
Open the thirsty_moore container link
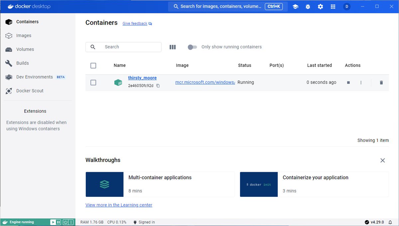click(x=142, y=78)
